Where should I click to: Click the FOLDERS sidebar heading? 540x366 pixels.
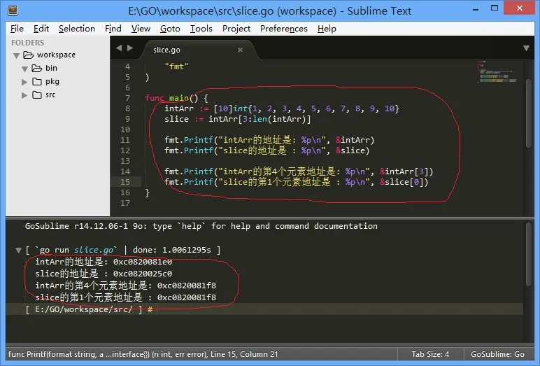tap(27, 43)
